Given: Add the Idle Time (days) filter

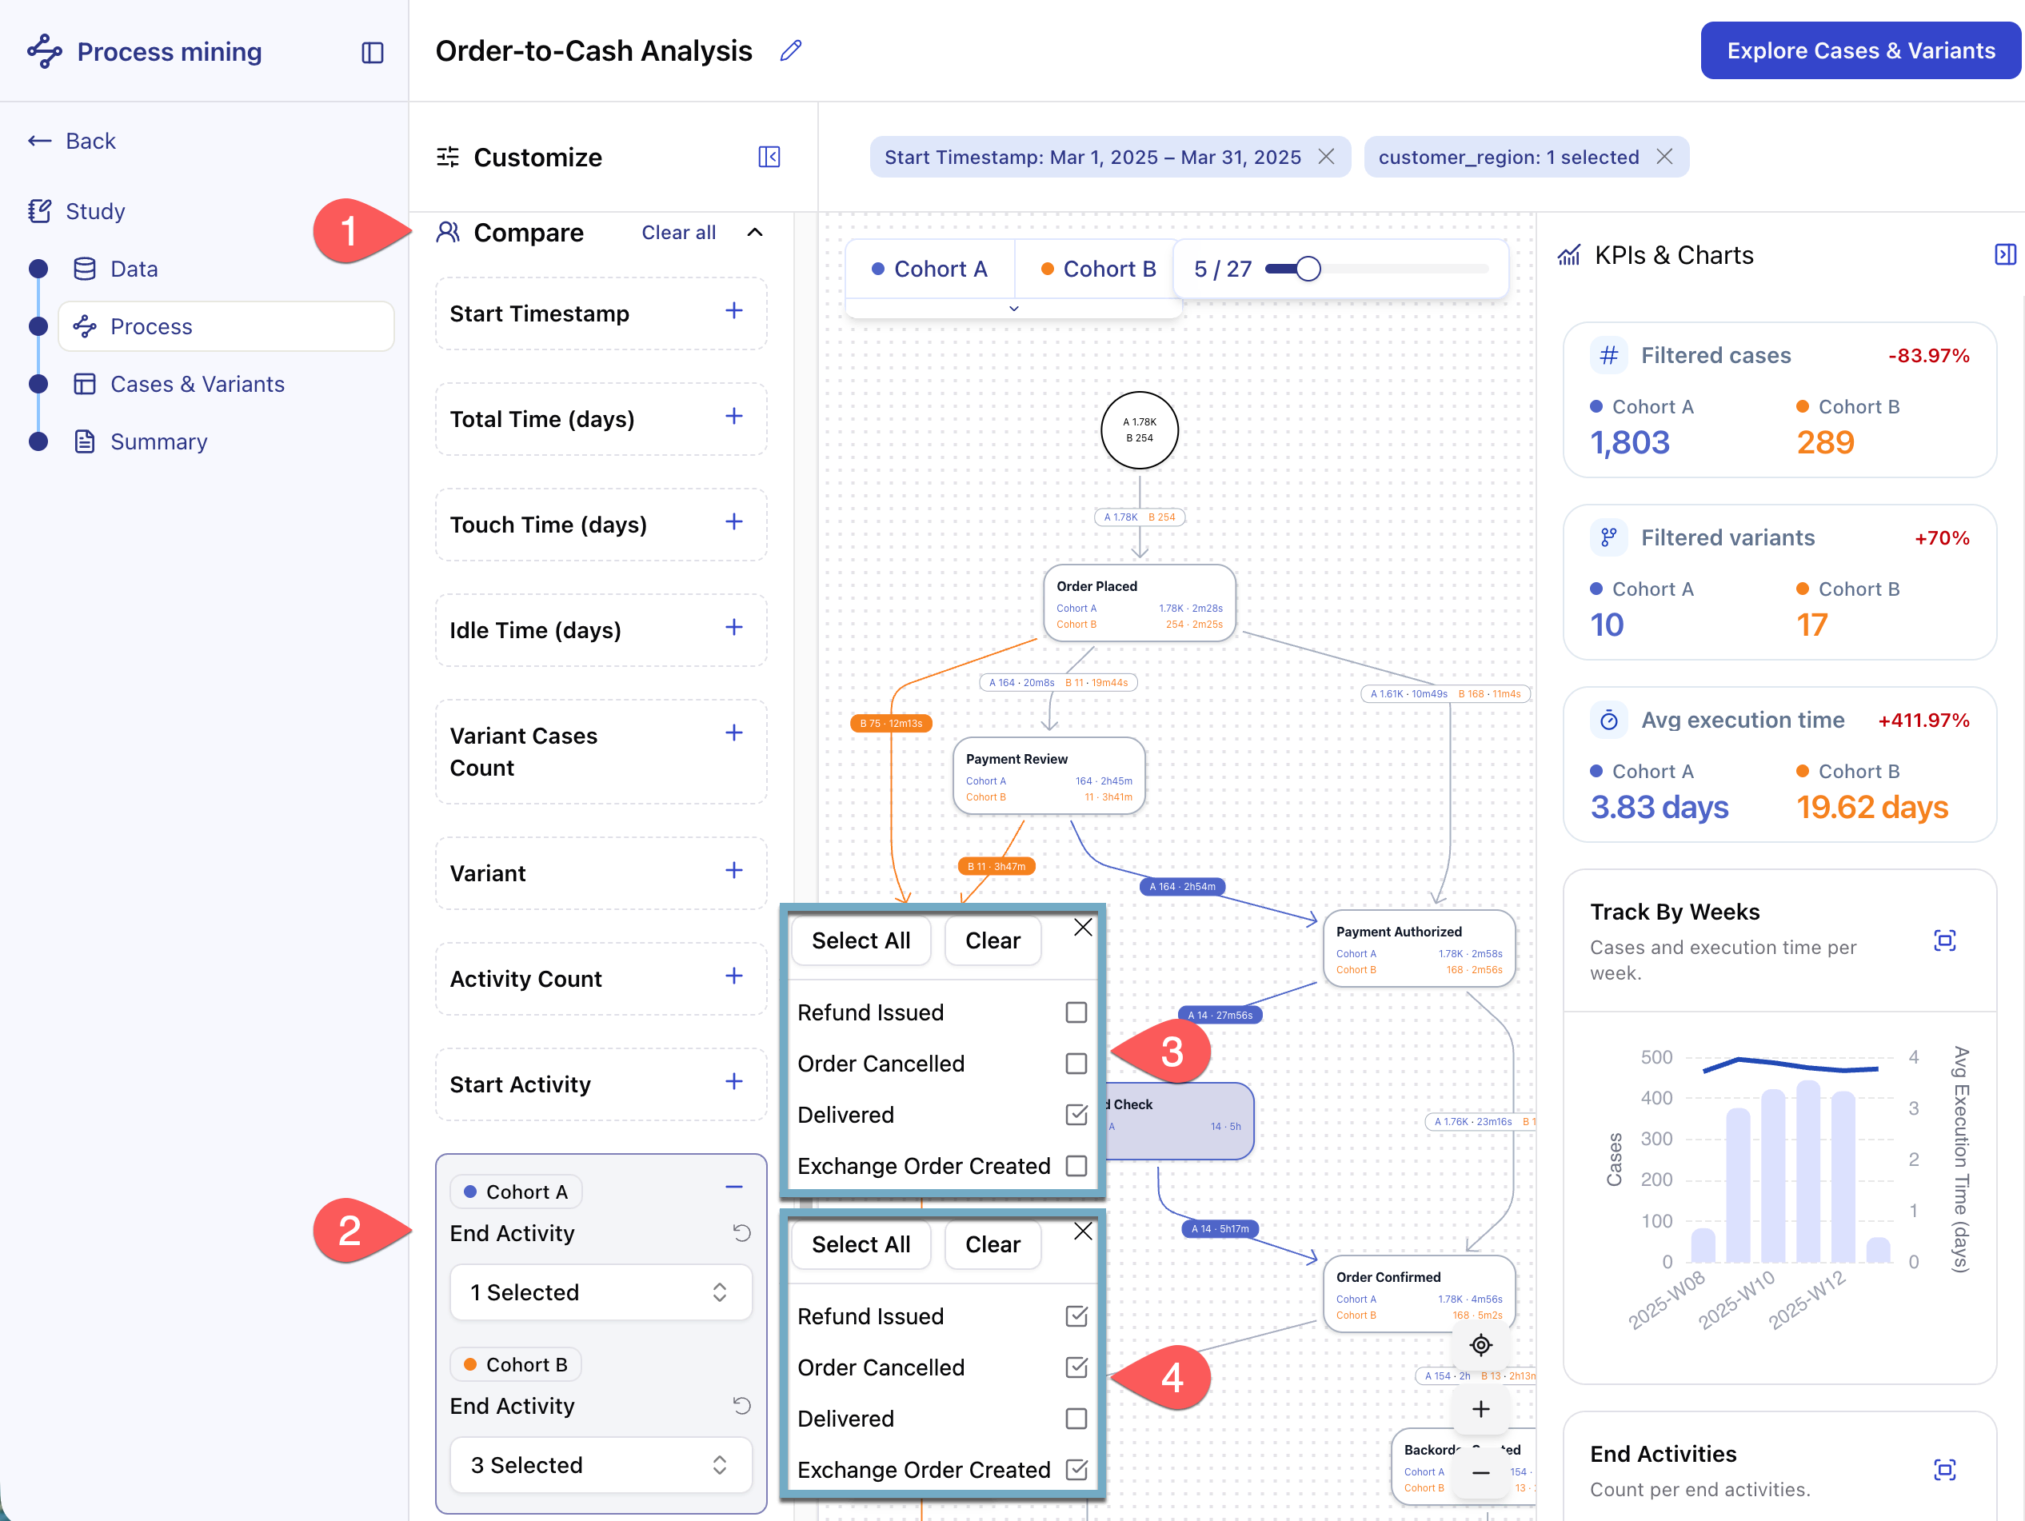Looking at the screenshot, I should (x=733, y=627).
